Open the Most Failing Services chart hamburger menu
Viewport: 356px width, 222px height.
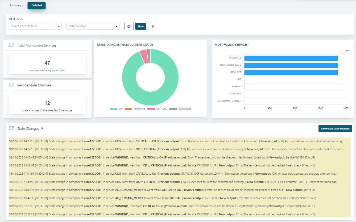tap(347, 51)
